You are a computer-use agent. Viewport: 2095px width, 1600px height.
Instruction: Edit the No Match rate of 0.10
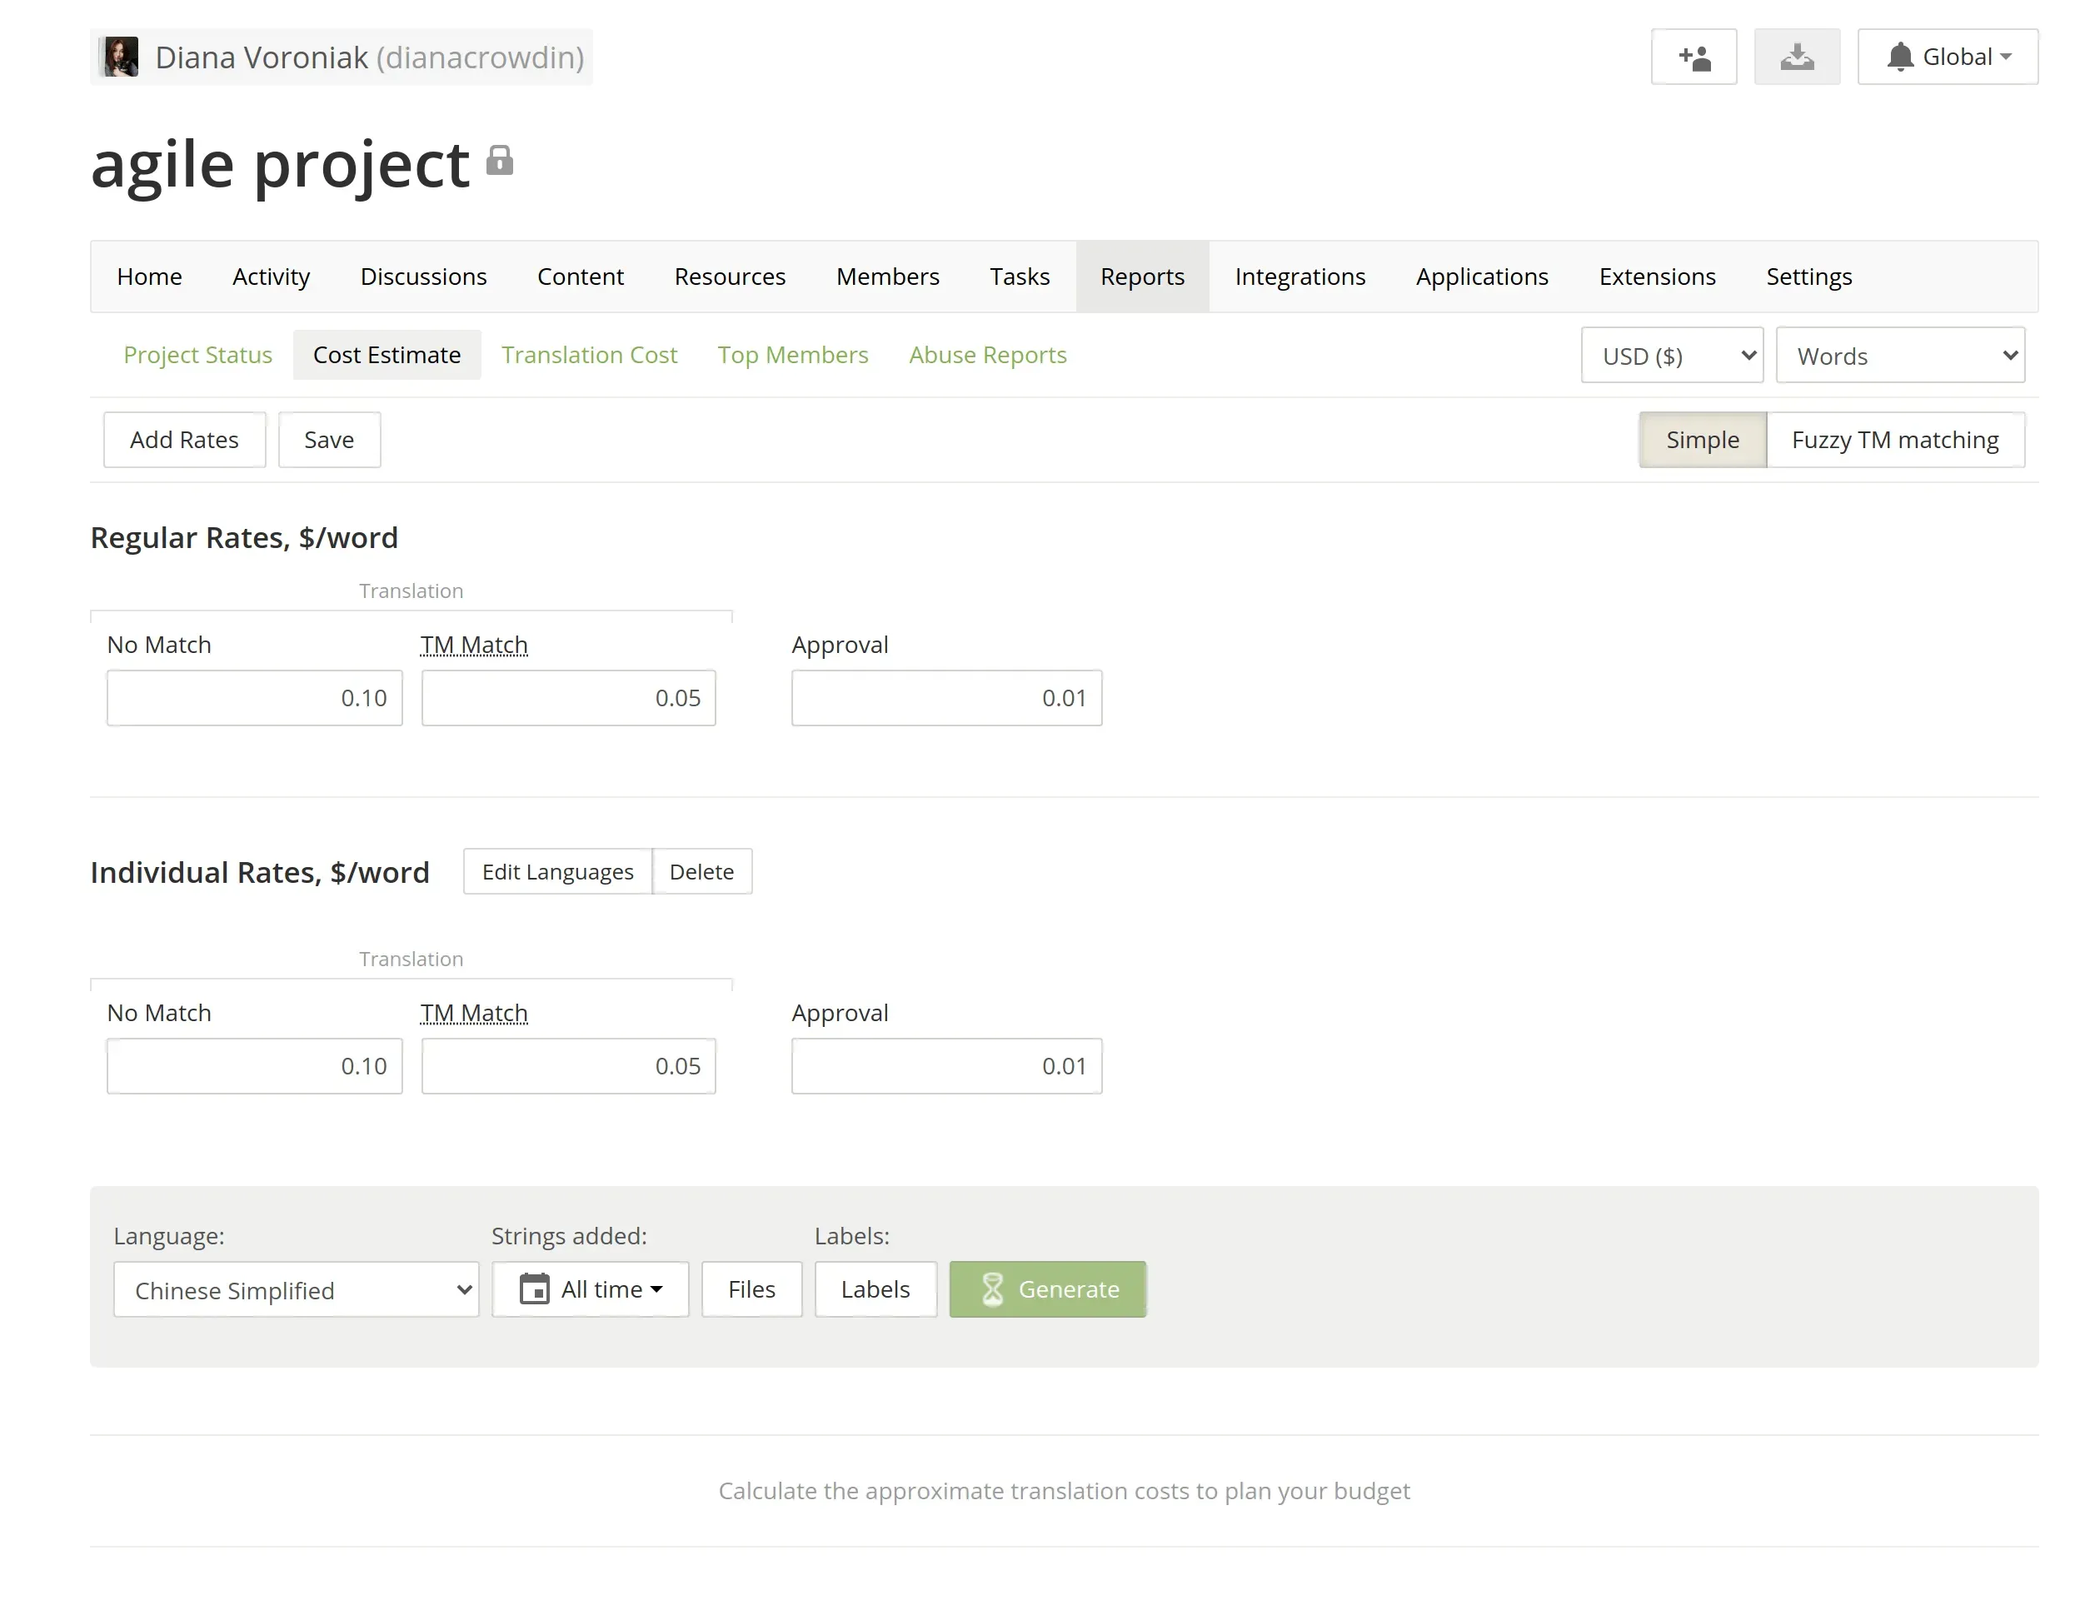pyautogui.click(x=254, y=697)
